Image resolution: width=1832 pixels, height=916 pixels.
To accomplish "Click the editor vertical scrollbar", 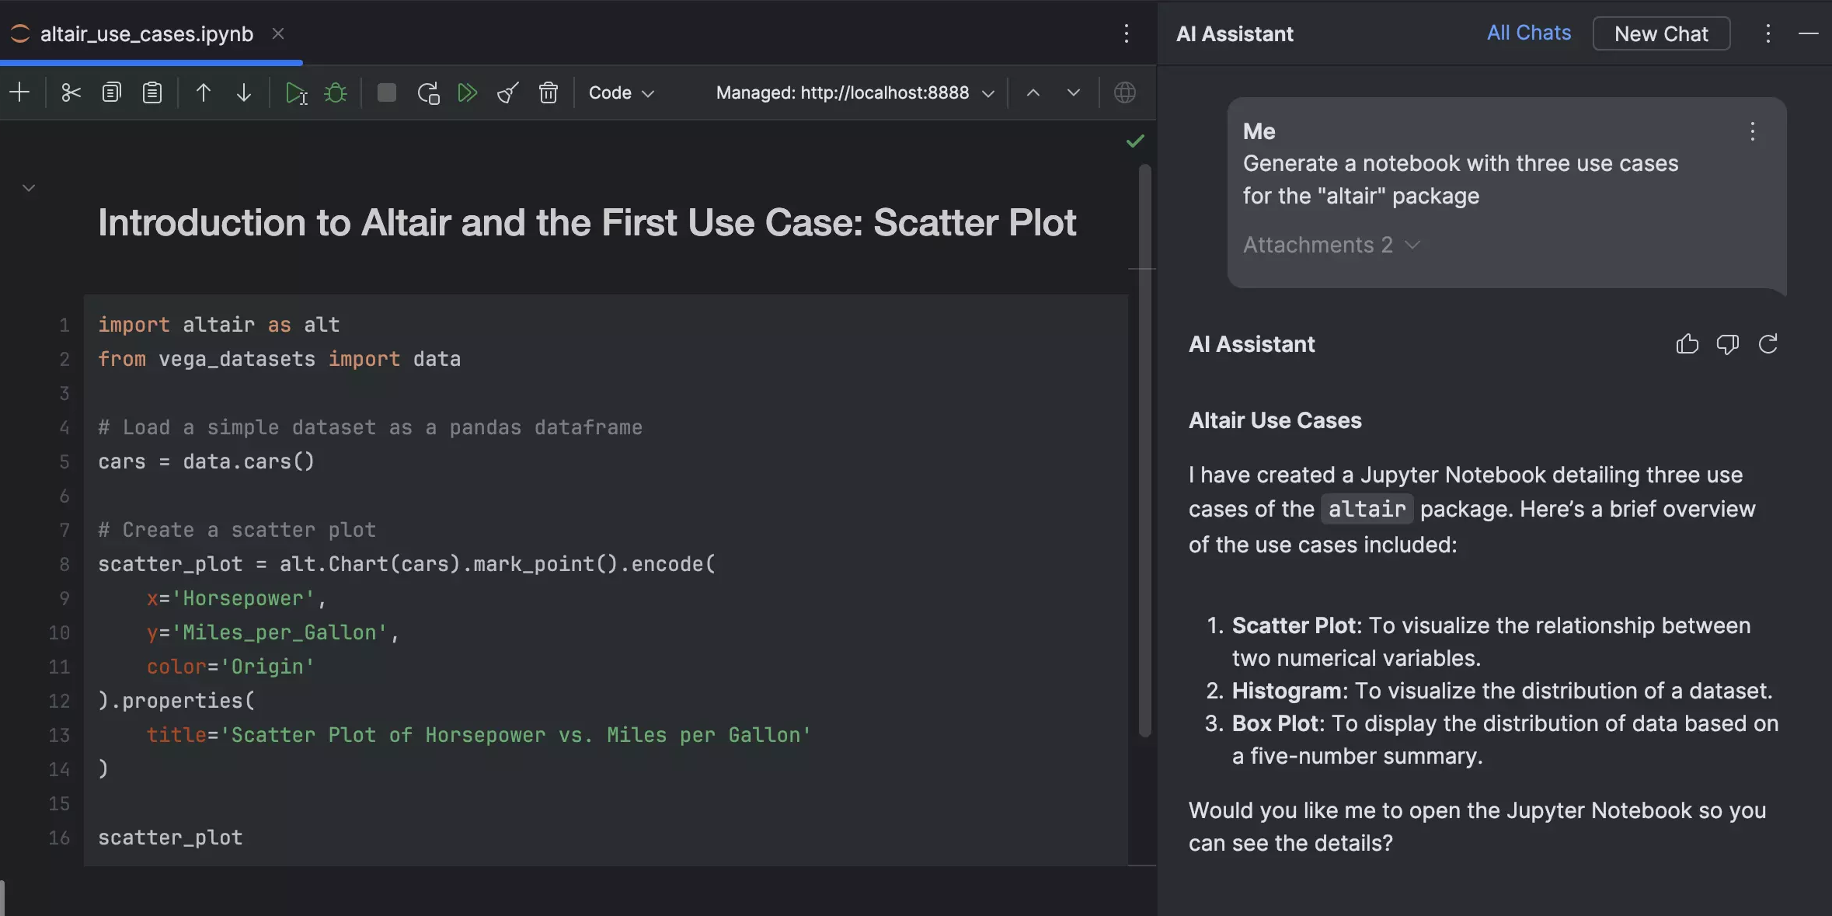I will (x=1144, y=451).
